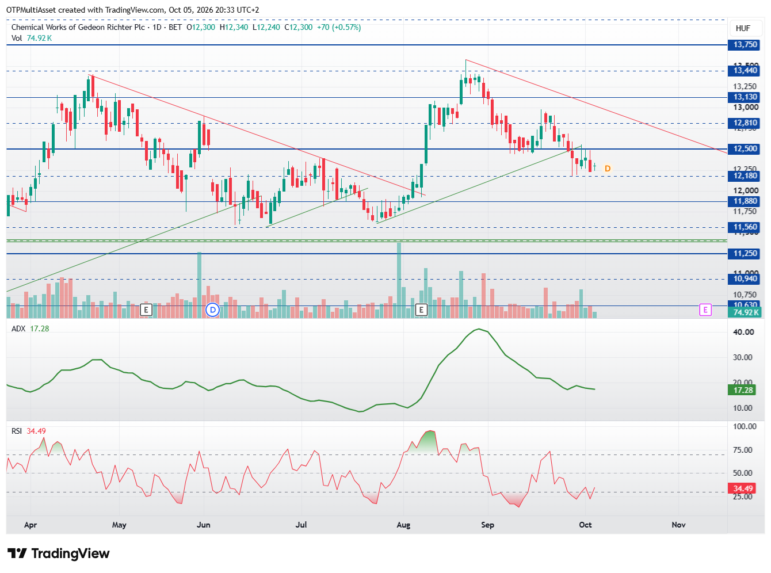The width and height of the screenshot is (771, 573).
Task: Click the Jul label on the time axis
Action: pos(301,525)
